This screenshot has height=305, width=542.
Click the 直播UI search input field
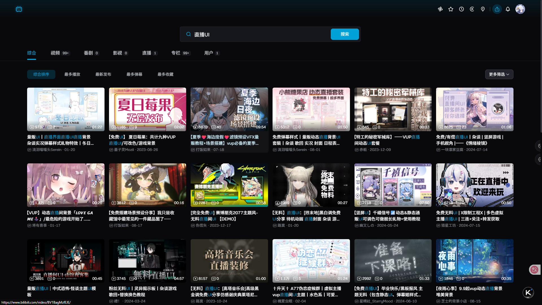260,34
